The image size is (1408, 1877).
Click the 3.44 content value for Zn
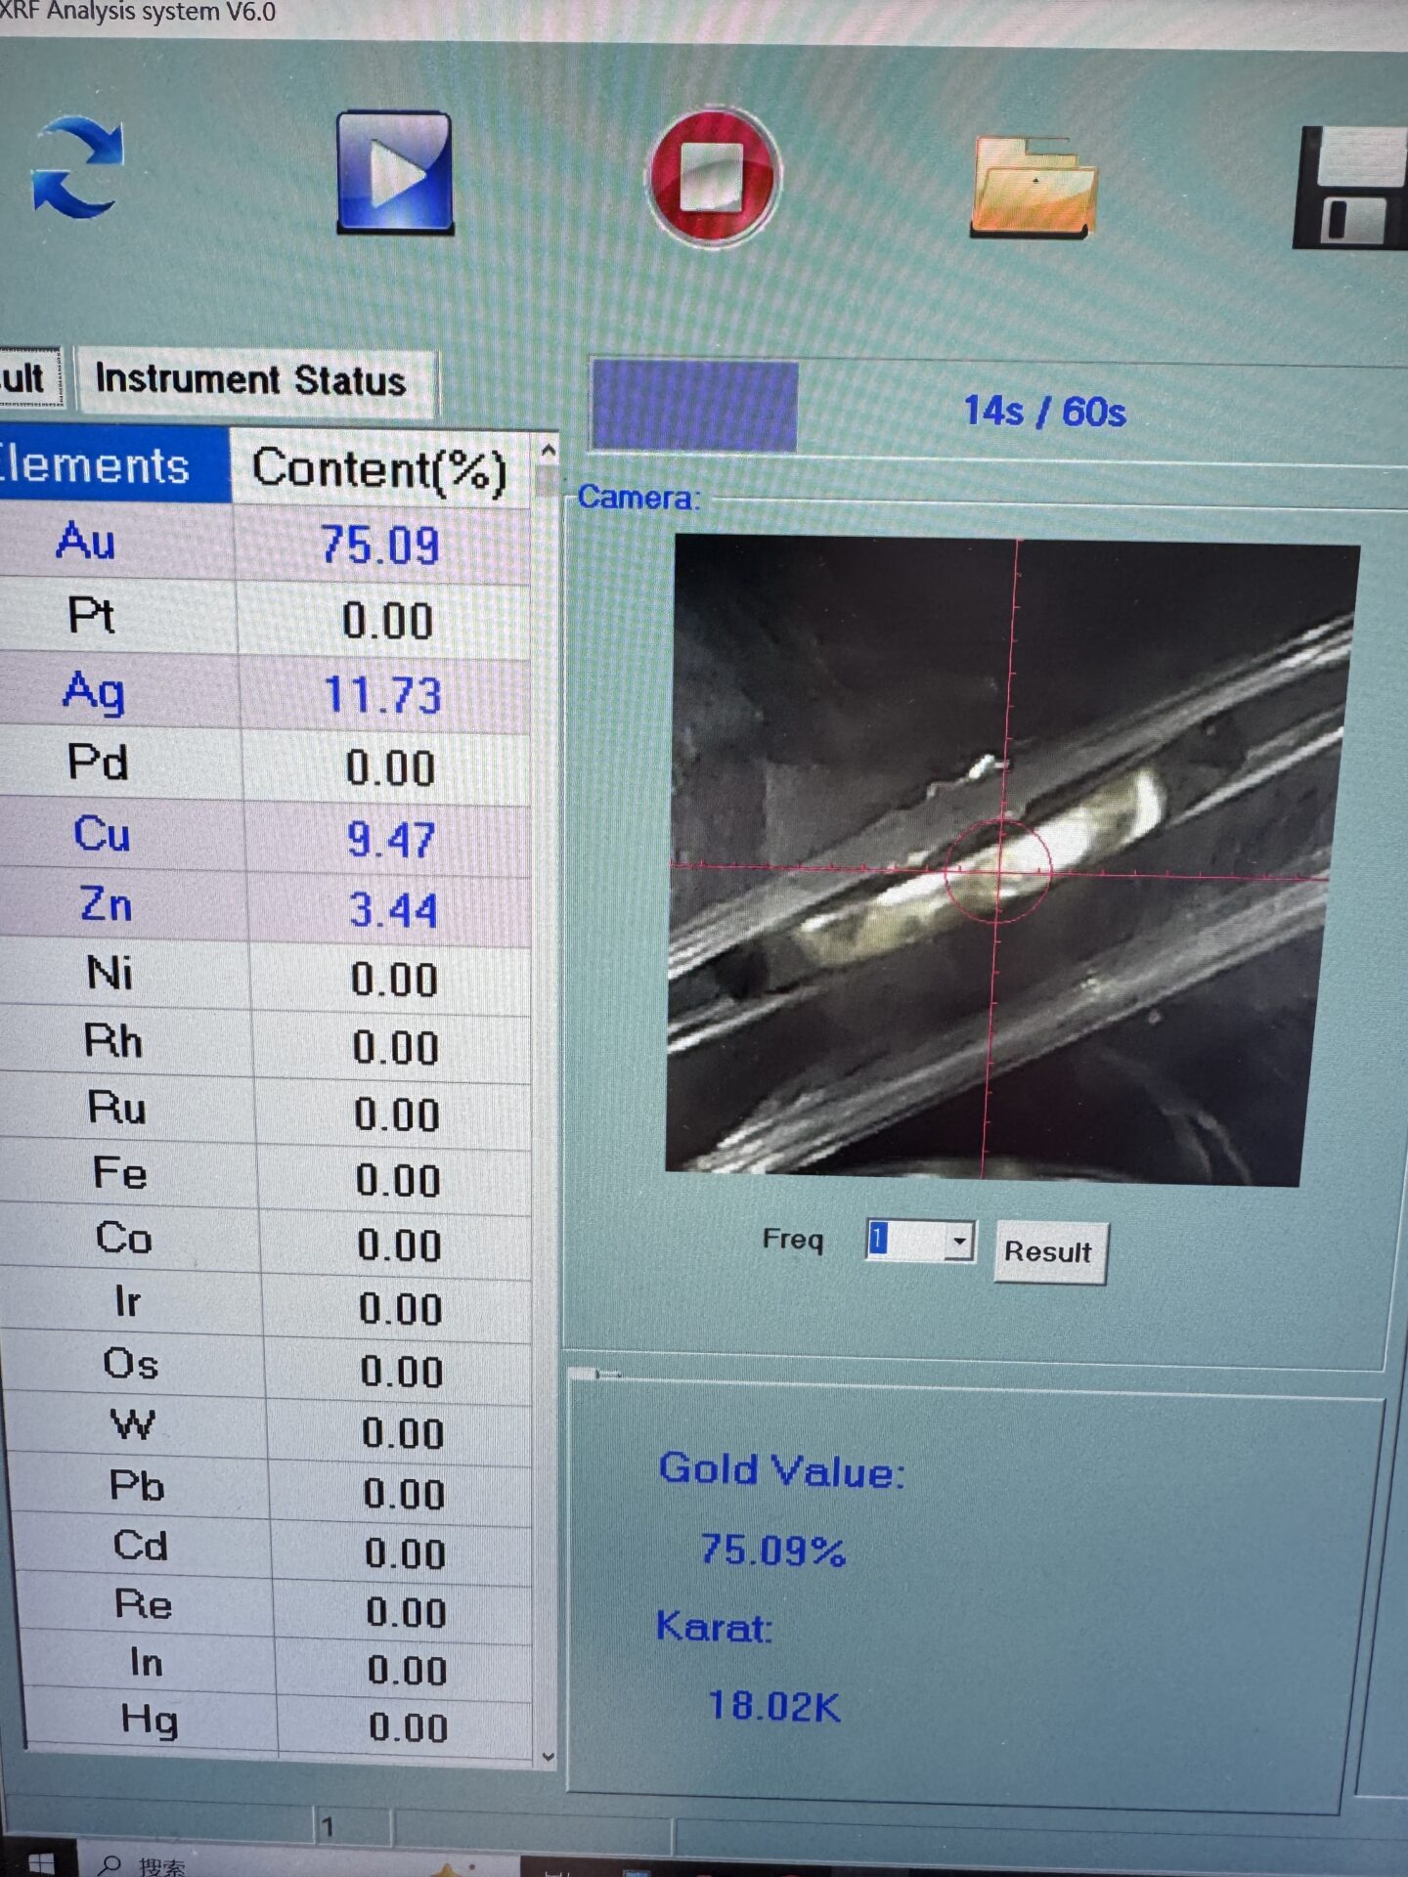pos(393,910)
